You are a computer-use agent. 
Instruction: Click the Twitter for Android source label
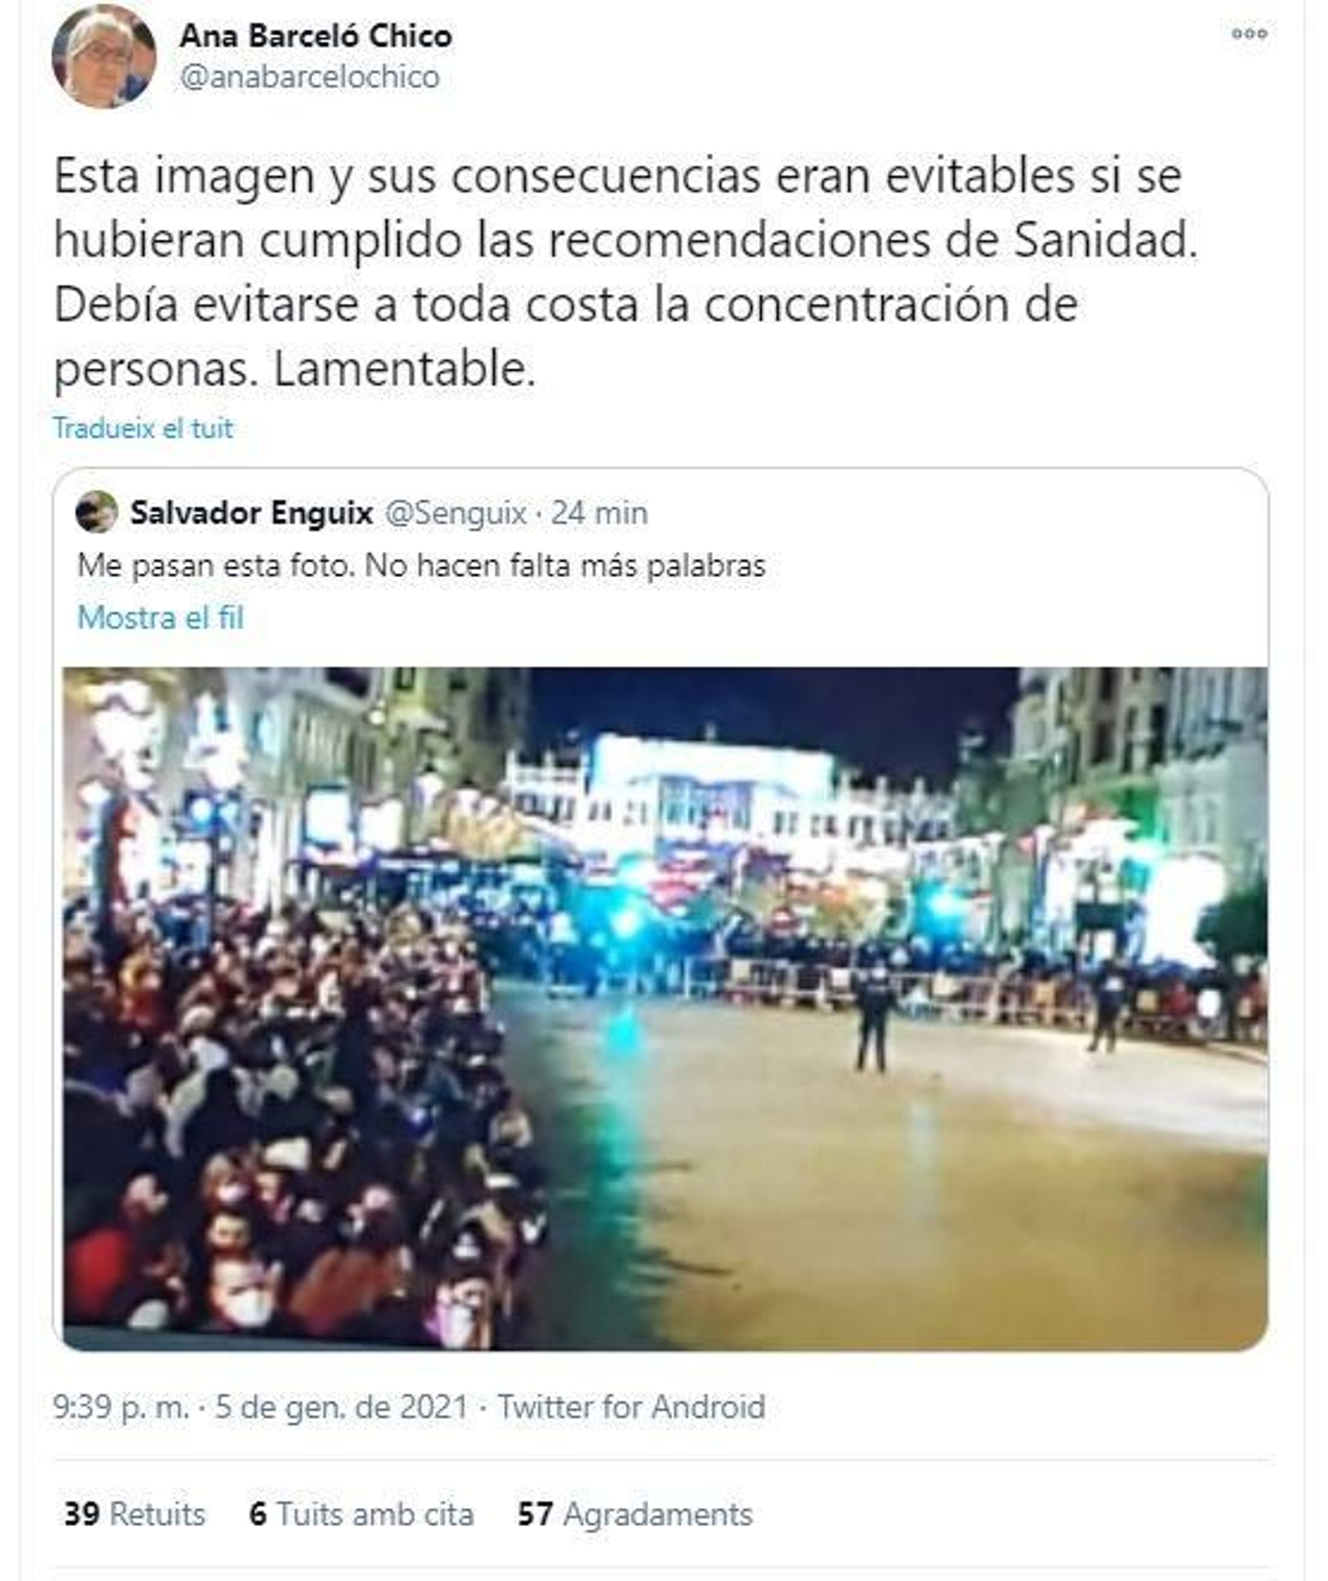[631, 1407]
